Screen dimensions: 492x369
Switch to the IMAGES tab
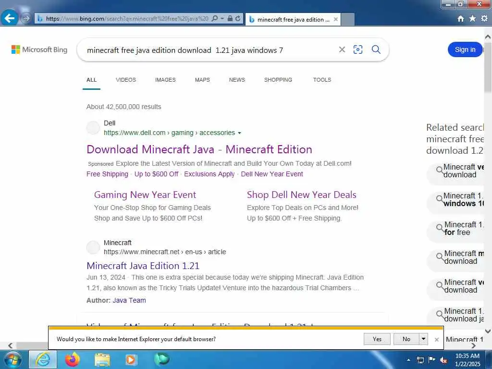[165, 80]
